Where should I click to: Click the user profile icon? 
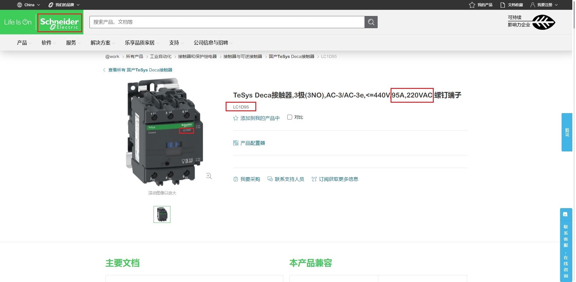coord(533,5)
